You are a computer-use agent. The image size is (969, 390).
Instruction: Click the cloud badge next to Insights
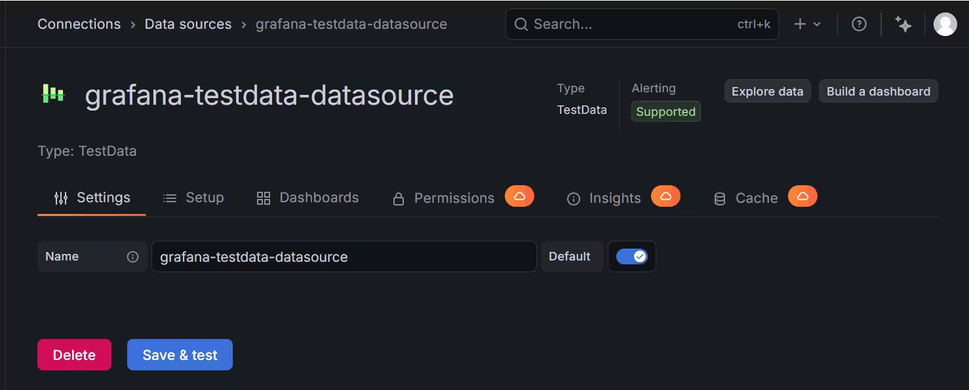click(665, 196)
